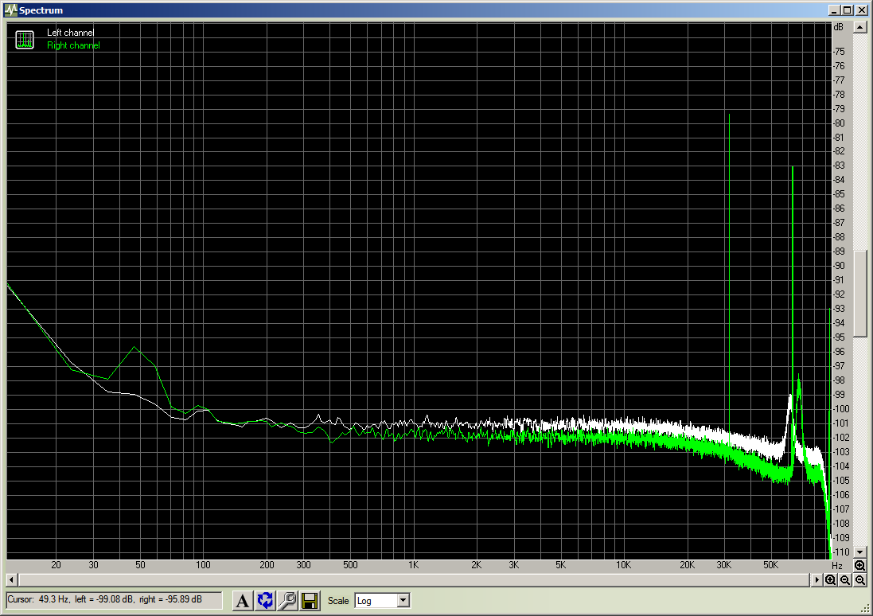Click the horizontal scrollbar left arrow

pos(11,580)
